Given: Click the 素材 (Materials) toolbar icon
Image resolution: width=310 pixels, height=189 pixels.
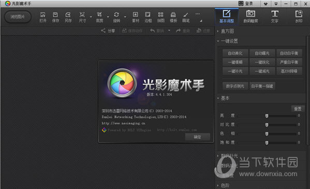Looking at the screenshot, I should pos(136,17).
